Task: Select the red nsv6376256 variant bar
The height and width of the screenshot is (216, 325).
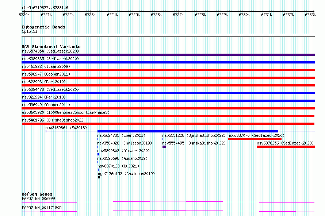Action: coord(286,147)
